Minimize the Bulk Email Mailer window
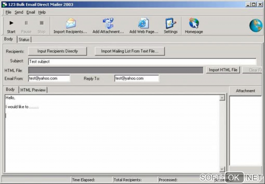Viewport: 265px width, 184px height. pyautogui.click(x=248, y=5)
